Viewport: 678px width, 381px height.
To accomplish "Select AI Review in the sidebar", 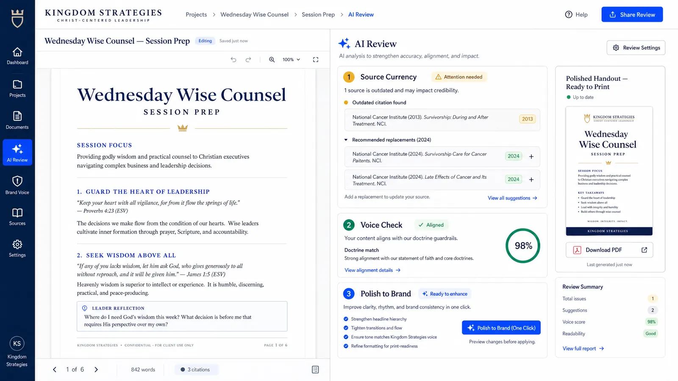I will pos(17,152).
